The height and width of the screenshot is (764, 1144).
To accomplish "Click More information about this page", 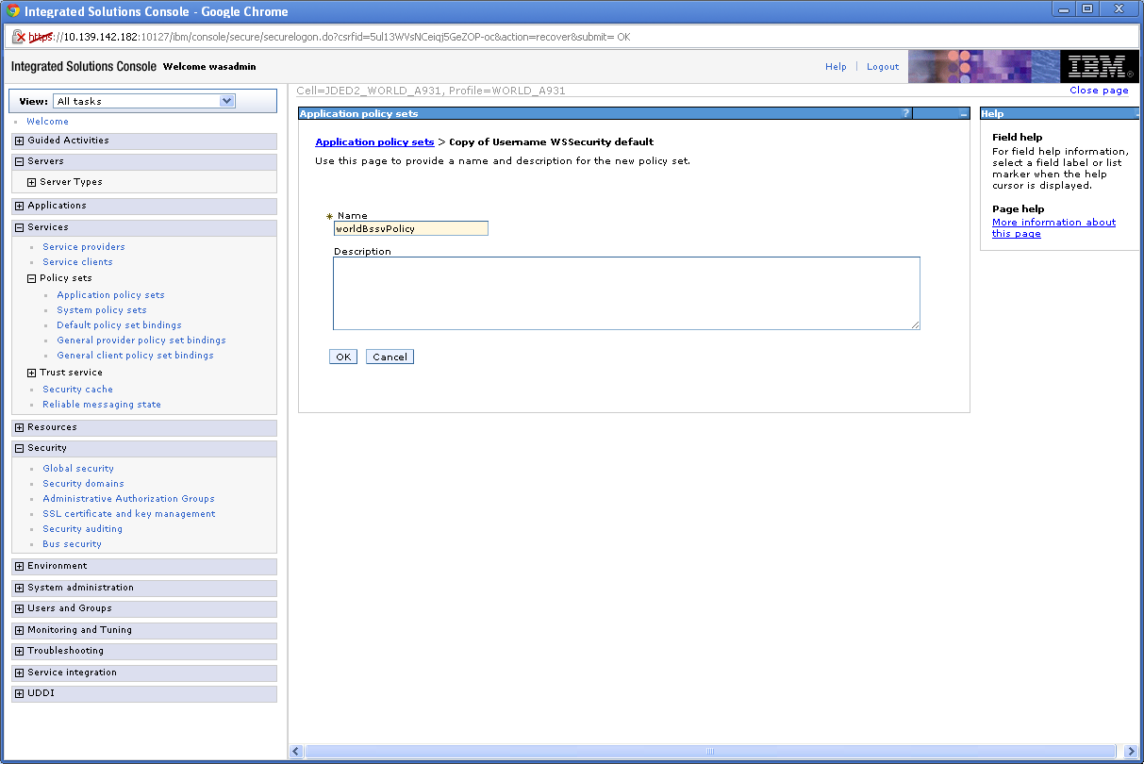I will point(1053,228).
